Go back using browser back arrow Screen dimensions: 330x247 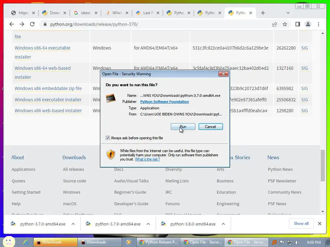click(12, 24)
